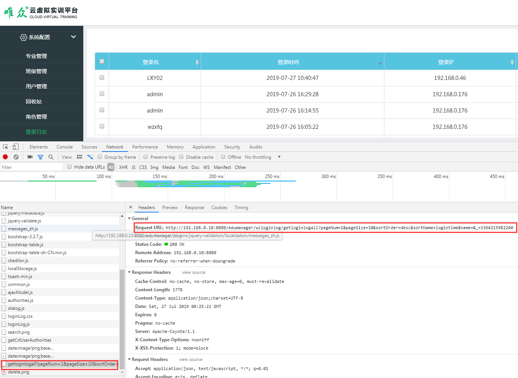518x378 pixels.
Task: Click the inspect element picker icon
Action: (6, 147)
